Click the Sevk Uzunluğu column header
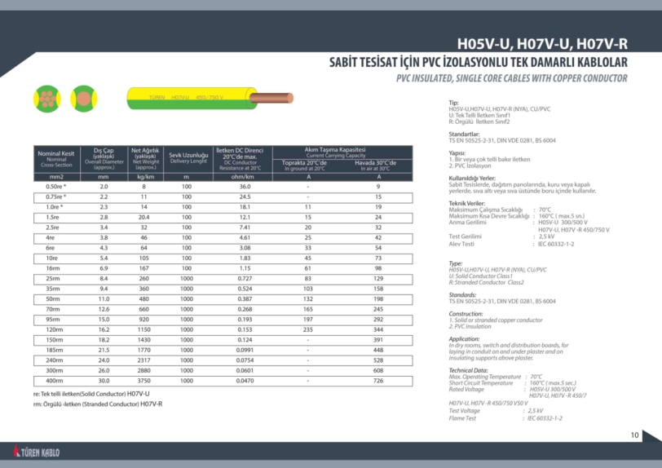This screenshot has height=468, width=662. pos(188,157)
